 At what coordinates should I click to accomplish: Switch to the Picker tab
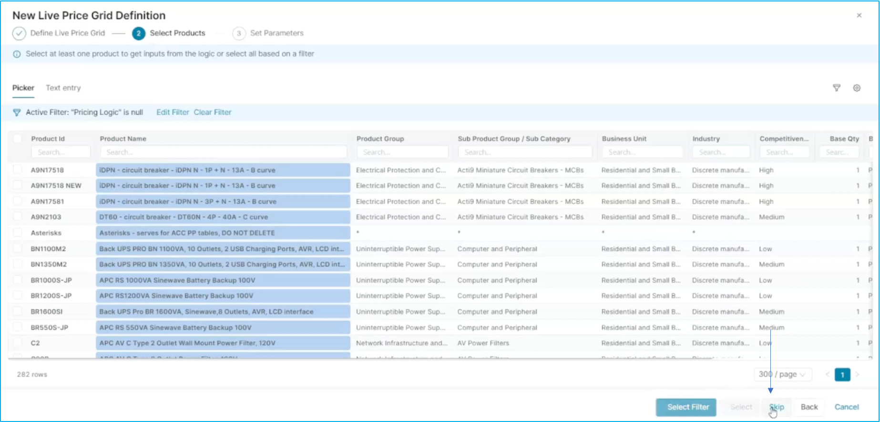pos(23,88)
